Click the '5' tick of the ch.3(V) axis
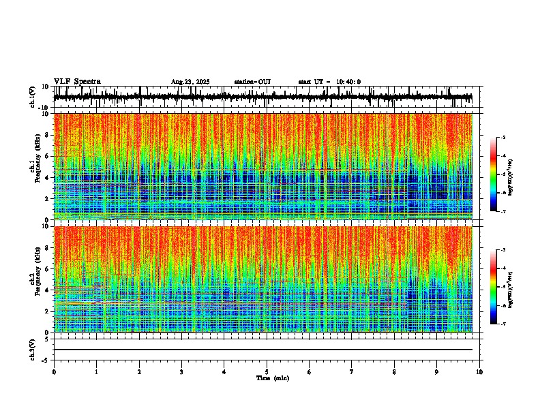 tap(48, 339)
